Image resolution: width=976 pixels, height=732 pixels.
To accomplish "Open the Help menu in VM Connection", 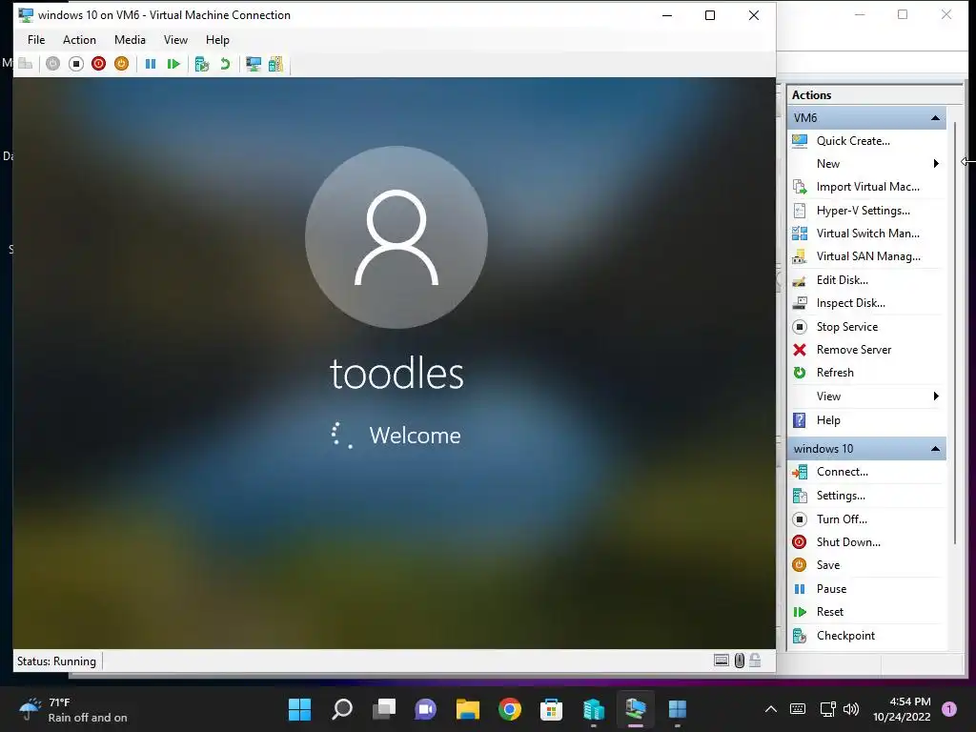I will pyautogui.click(x=217, y=40).
